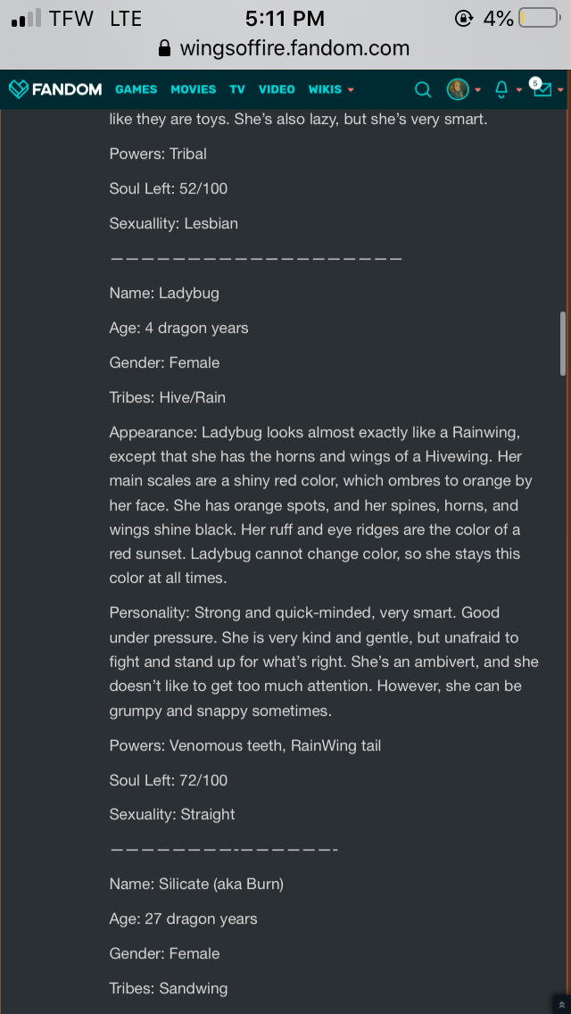Tap the wingsoffire.fandom.com address bar
Screen dimensions: 571x1014
[x=294, y=48]
